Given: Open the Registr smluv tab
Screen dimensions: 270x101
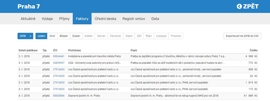Looking at the screenshot, I should (x=134, y=19).
